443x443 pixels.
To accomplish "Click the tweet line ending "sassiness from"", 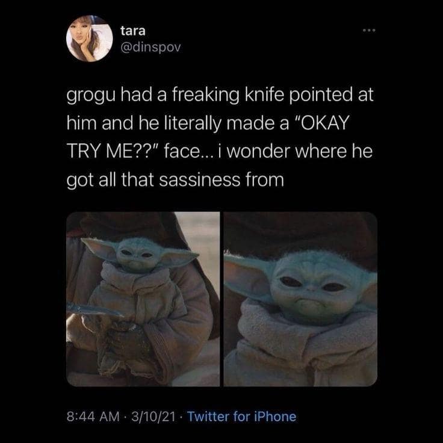I will coord(175,180).
